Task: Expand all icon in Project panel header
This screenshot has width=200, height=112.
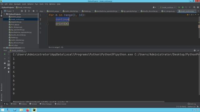Action: click(25, 11)
